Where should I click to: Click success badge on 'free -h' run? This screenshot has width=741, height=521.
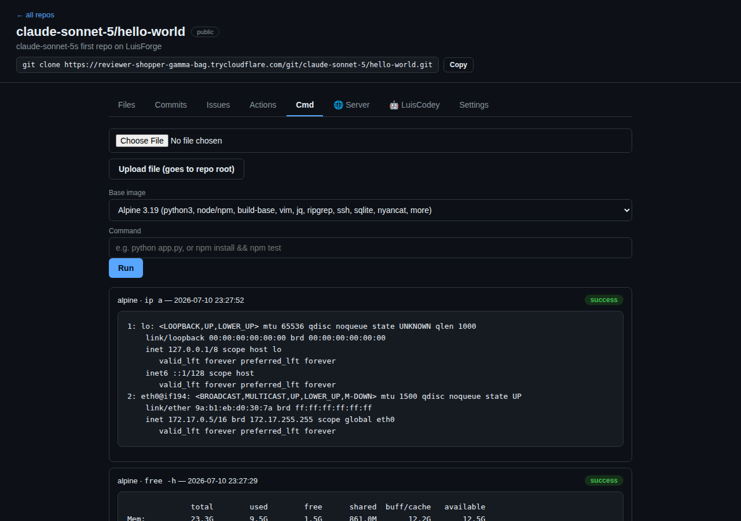coord(604,480)
